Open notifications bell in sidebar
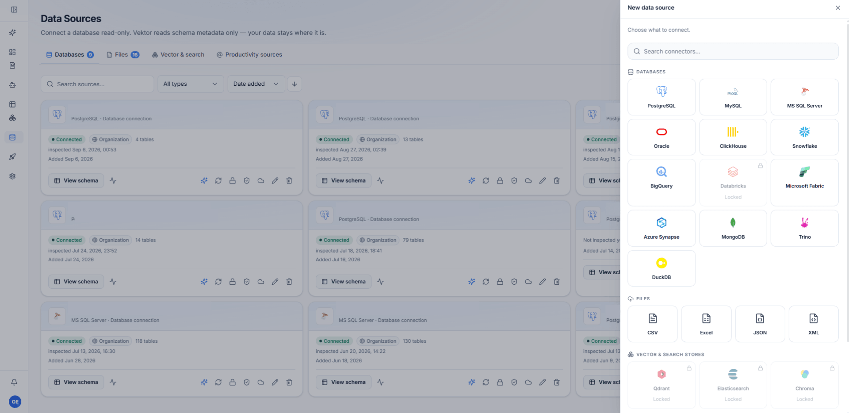Image resolution: width=849 pixels, height=413 pixels. pyautogui.click(x=14, y=382)
